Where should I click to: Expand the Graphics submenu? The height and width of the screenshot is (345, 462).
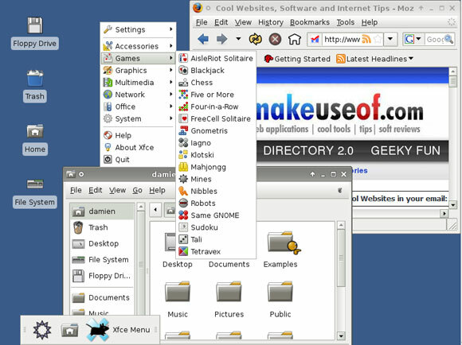click(x=138, y=70)
